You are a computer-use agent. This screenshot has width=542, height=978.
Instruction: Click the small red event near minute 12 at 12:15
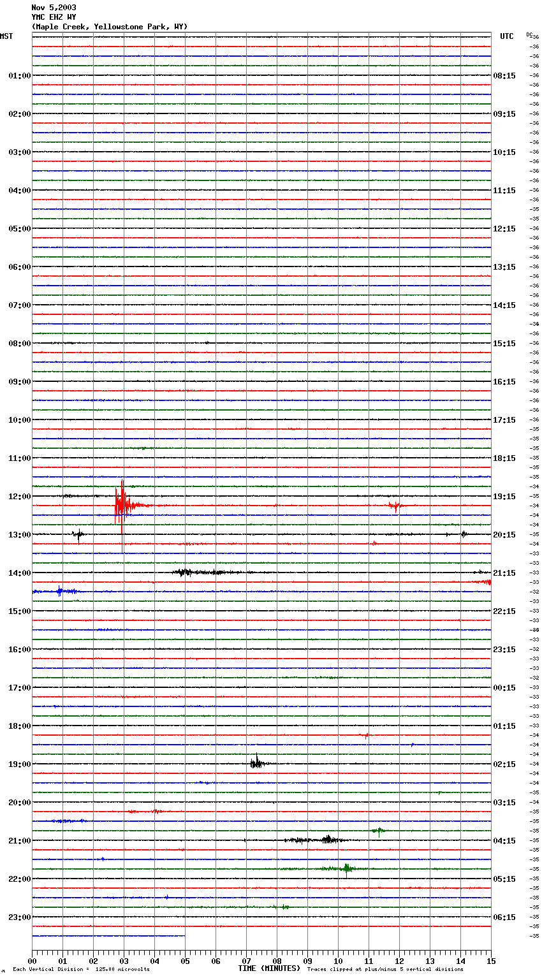tap(395, 506)
